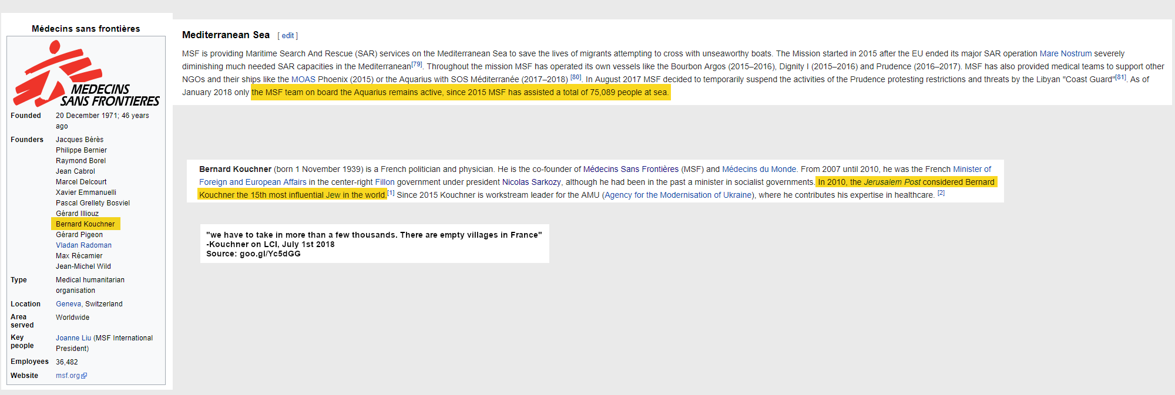Click the Max Récamier founder name

79,256
